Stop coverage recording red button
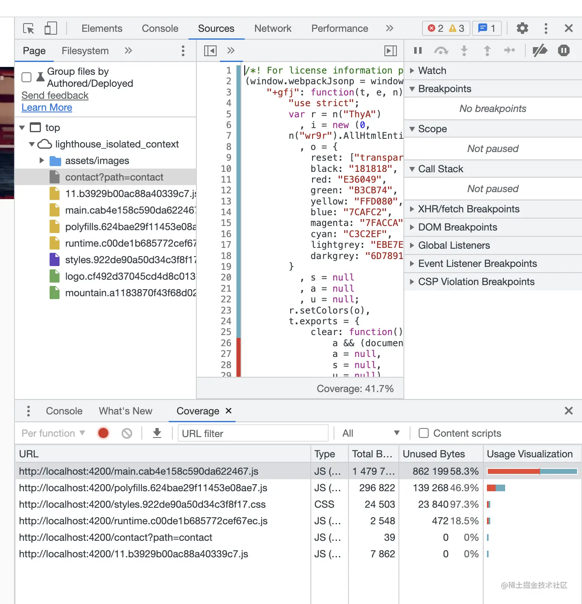 103,433
